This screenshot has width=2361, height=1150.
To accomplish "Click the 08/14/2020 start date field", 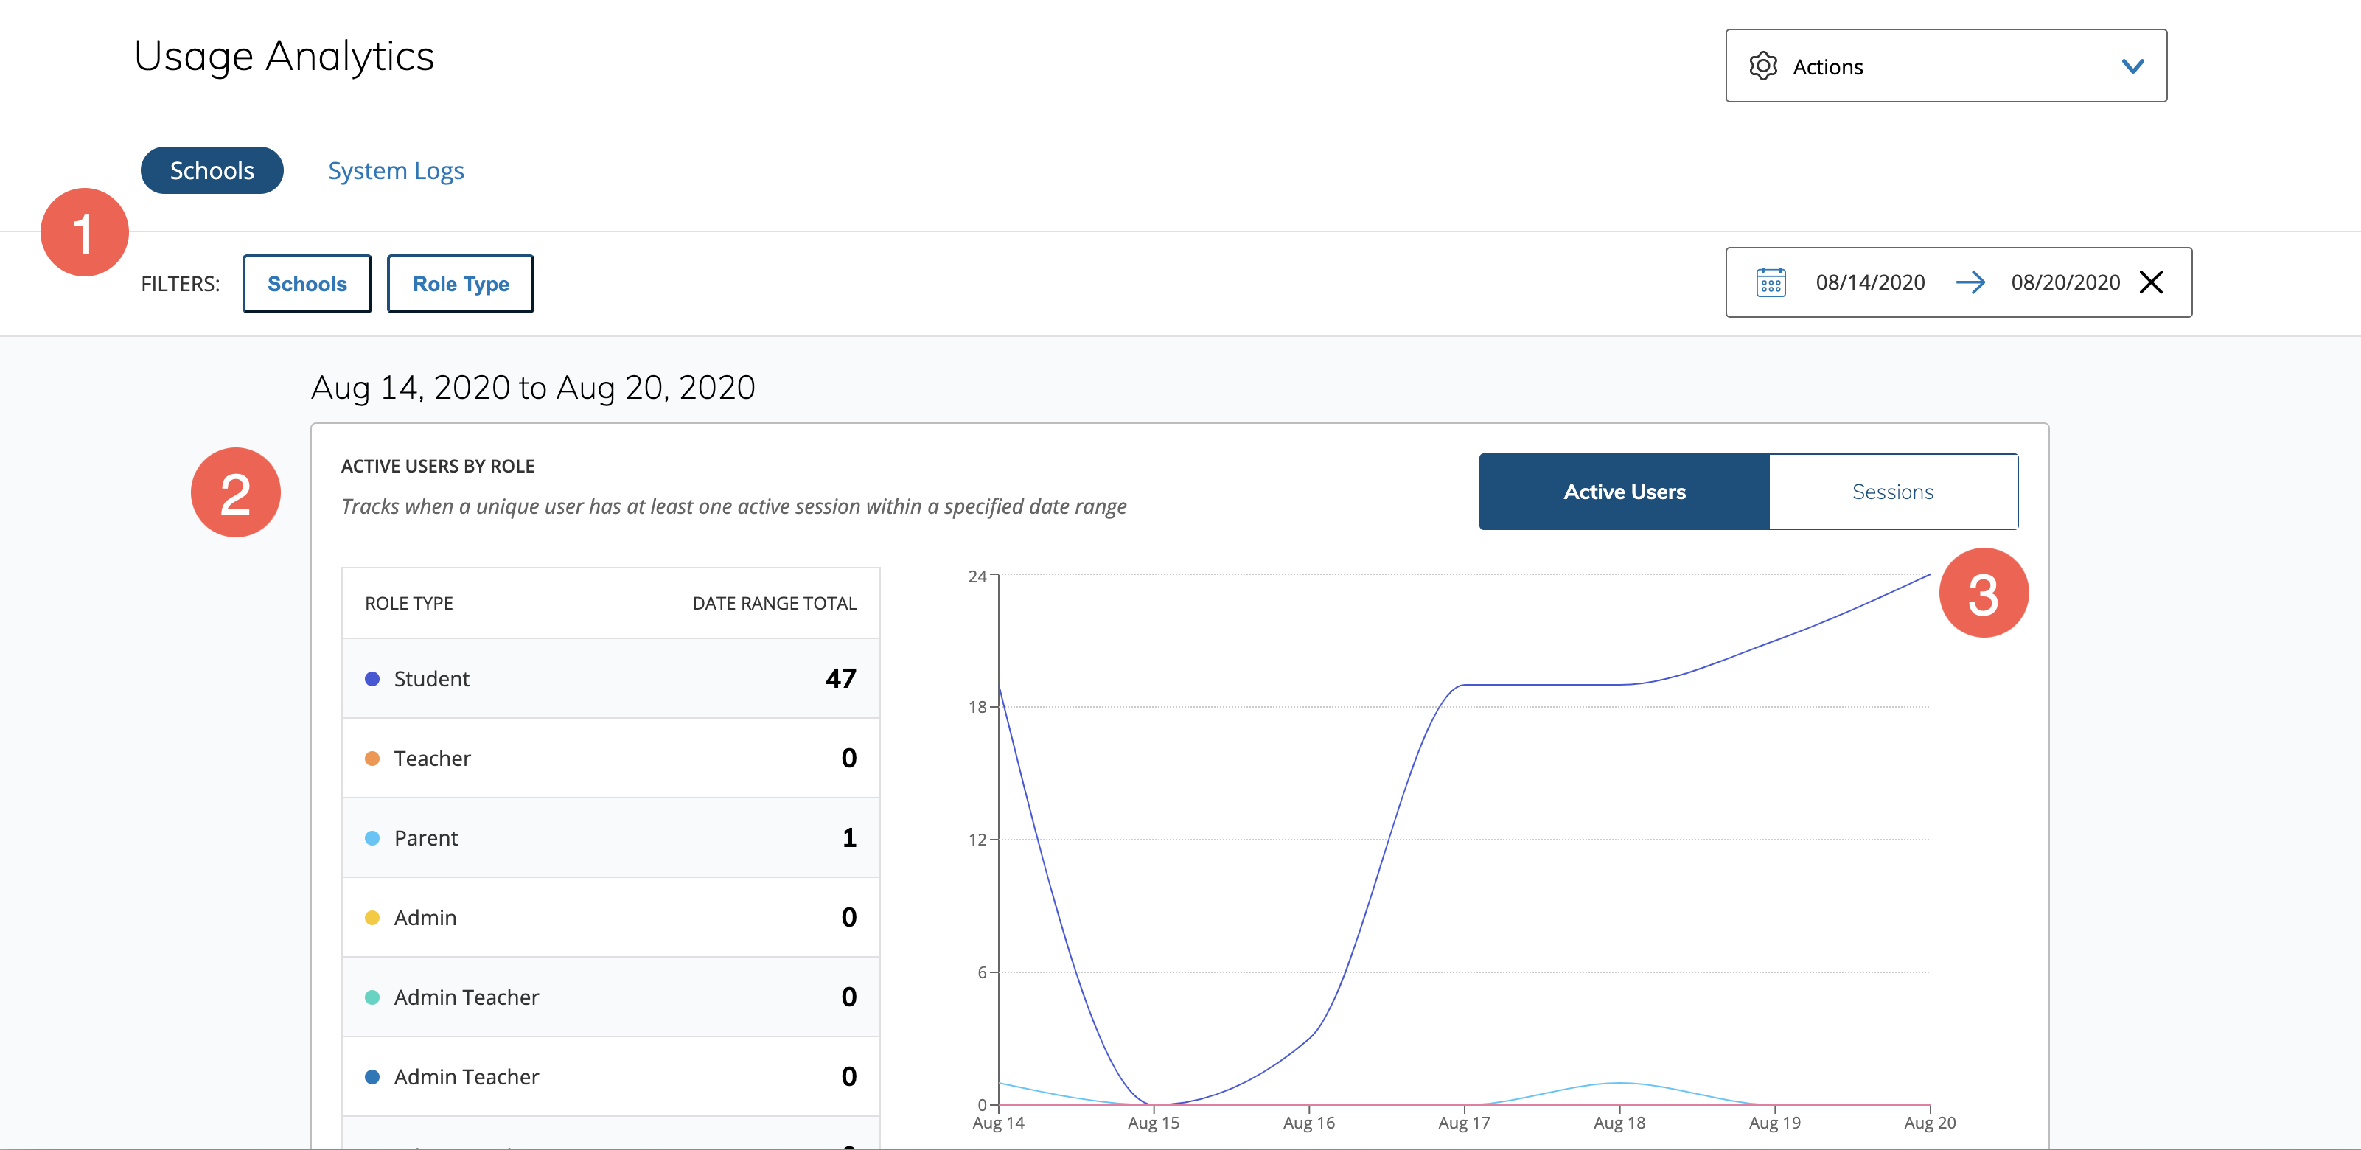I will click(1870, 282).
